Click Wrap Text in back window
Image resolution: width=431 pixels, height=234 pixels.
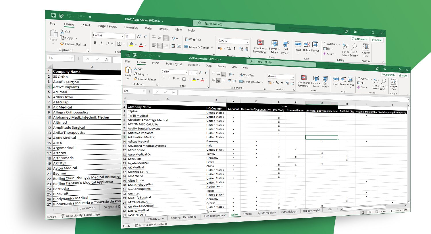click(x=193, y=40)
